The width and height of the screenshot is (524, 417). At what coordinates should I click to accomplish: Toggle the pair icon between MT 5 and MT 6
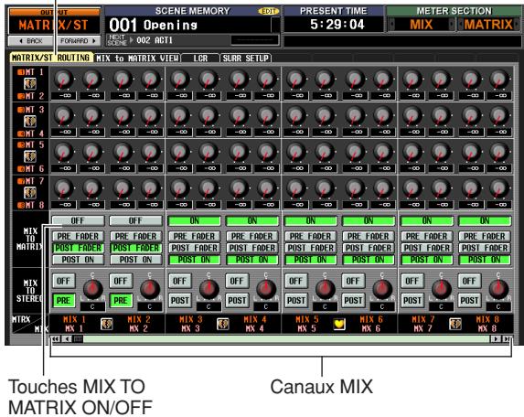click(x=30, y=156)
